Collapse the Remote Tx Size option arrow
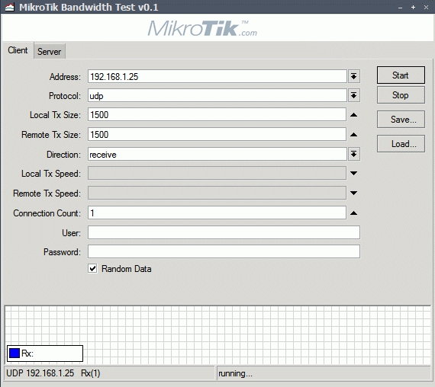 pos(353,135)
